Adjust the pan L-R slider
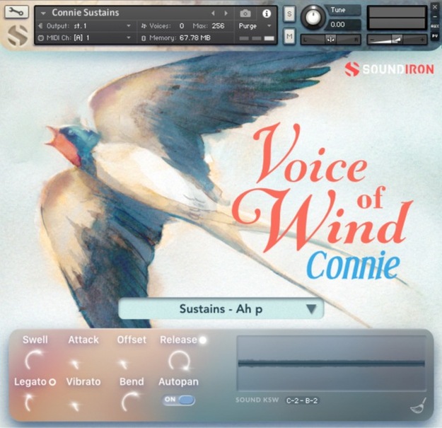Image resolution: width=442 pixels, height=428 pixels. (331, 40)
